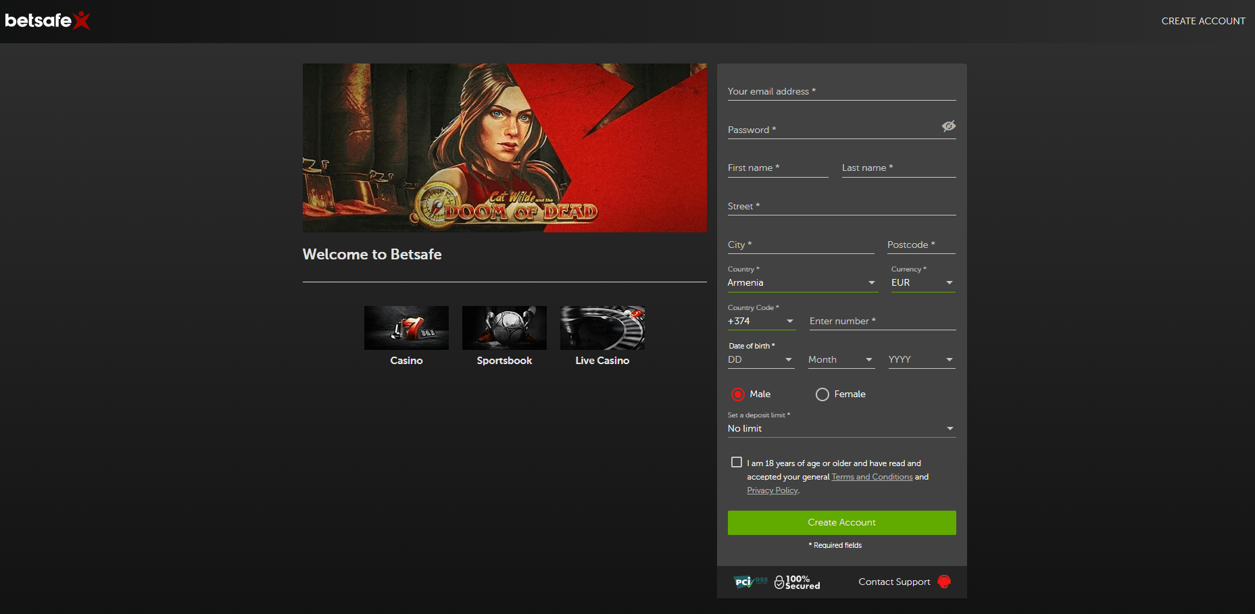
Task: Click the Enter number phone field
Action: point(883,322)
